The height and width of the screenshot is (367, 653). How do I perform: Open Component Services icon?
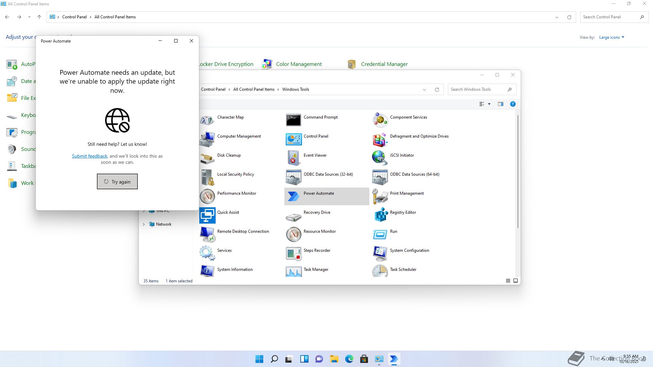tap(380, 120)
